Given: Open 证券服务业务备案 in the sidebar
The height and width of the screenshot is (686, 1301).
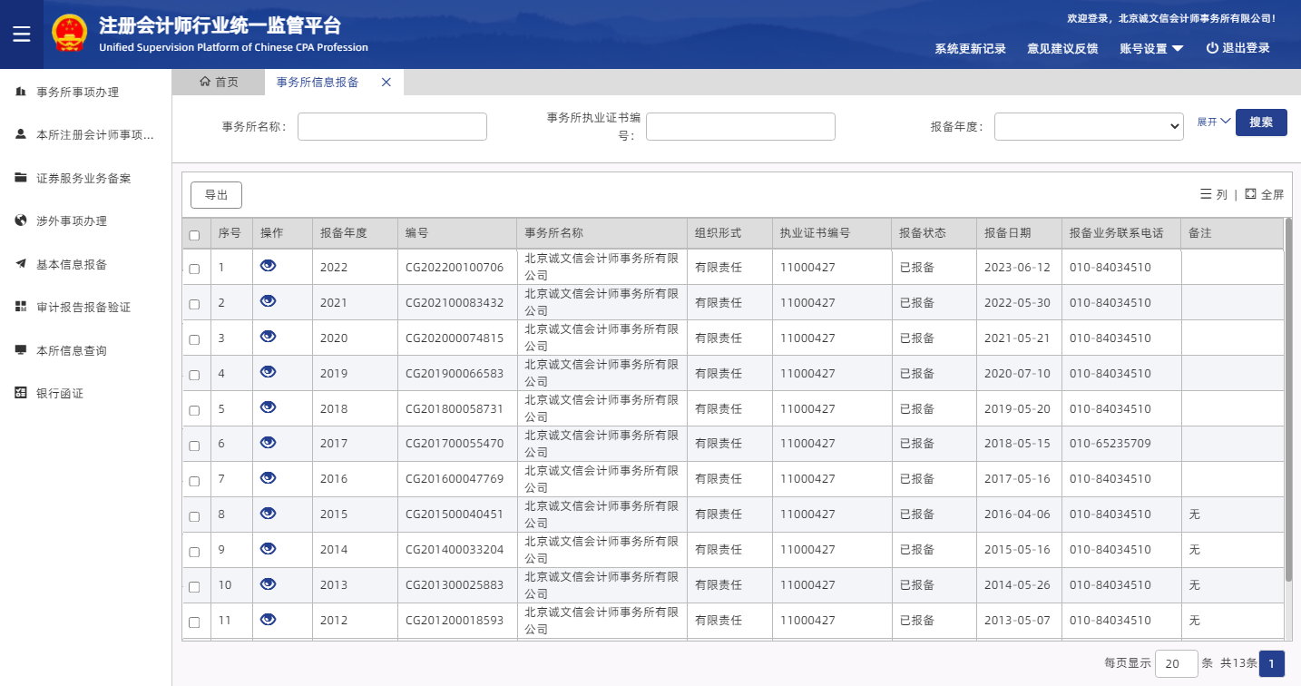Looking at the screenshot, I should click(x=83, y=179).
